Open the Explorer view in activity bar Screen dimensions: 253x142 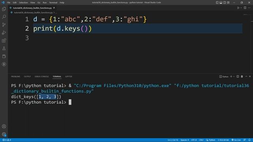tap(4, 9)
